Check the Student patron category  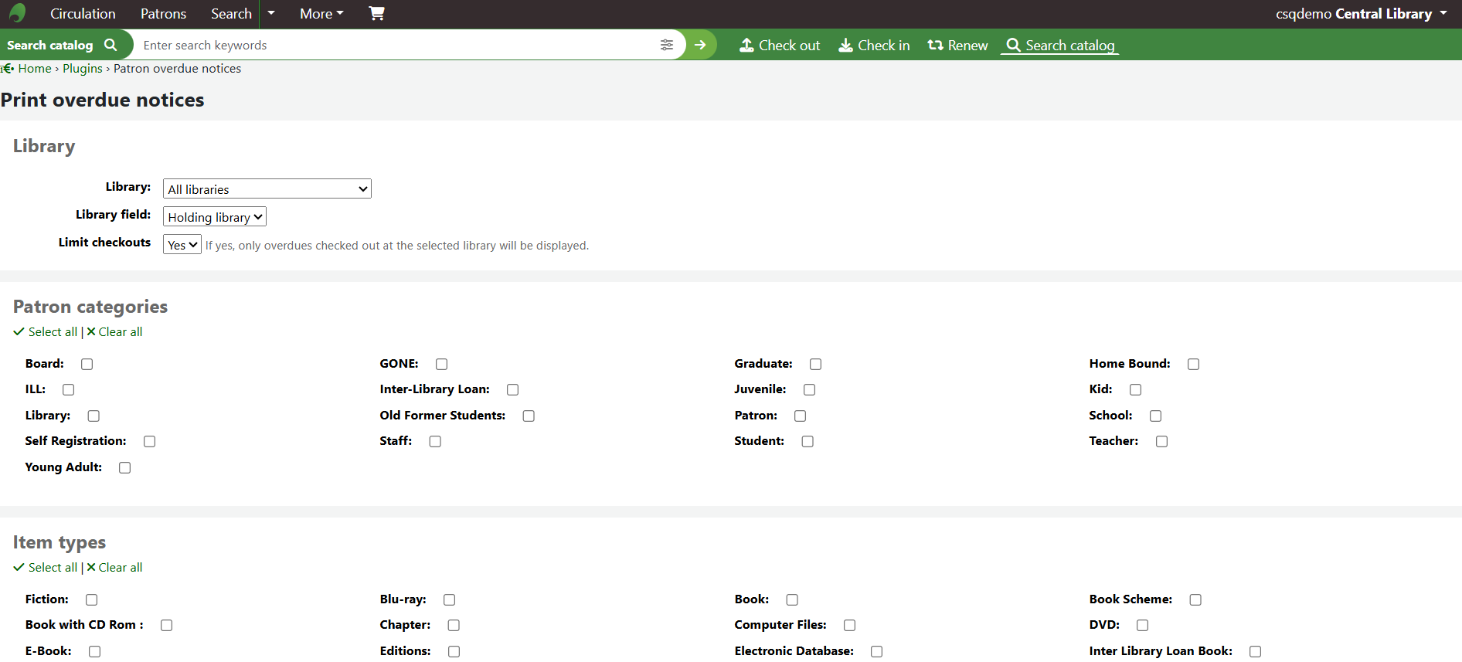tap(807, 442)
